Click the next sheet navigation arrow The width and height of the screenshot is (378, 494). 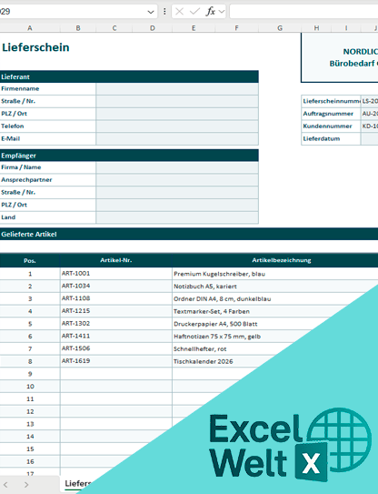(26, 485)
